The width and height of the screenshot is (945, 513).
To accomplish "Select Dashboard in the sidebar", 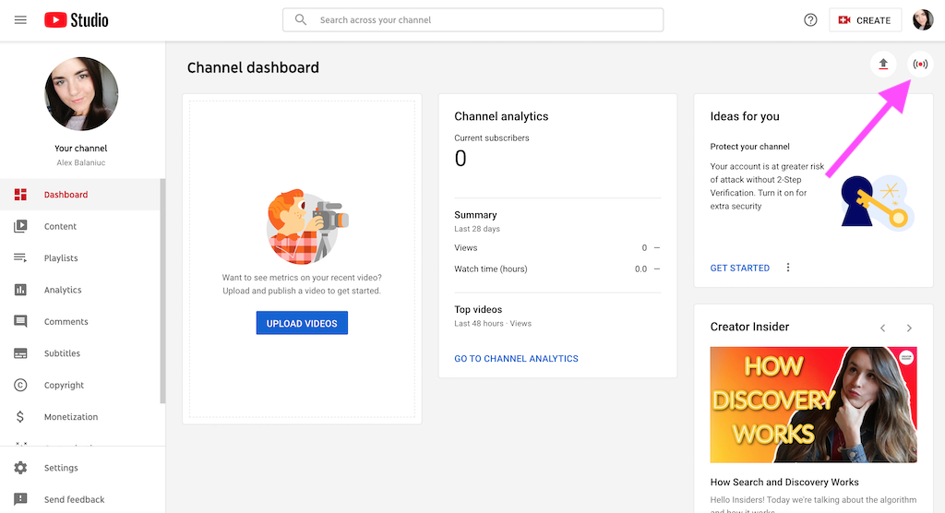I will (80, 194).
